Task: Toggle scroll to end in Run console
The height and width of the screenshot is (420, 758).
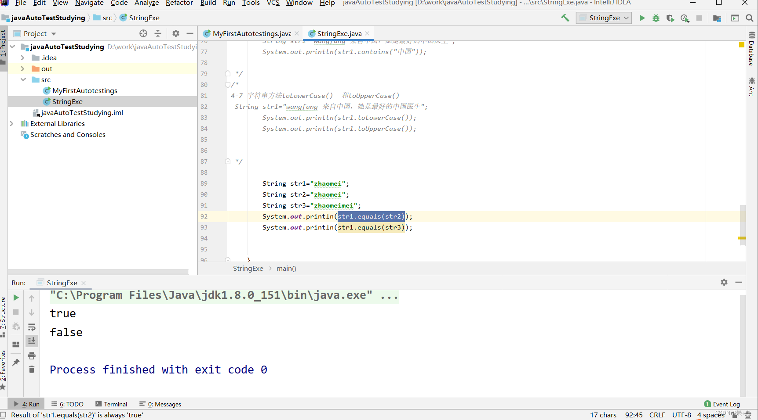Action: tap(32, 341)
